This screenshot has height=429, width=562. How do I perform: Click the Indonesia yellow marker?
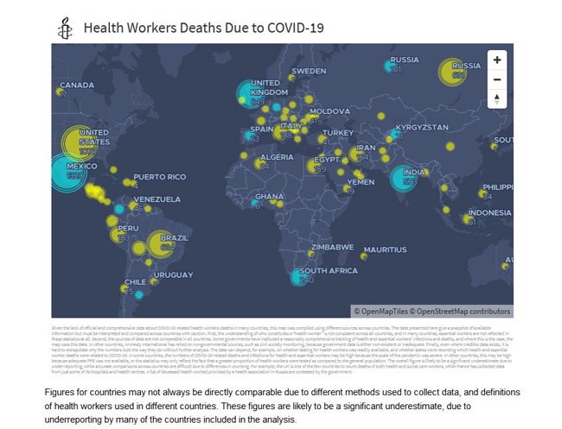[469, 219]
